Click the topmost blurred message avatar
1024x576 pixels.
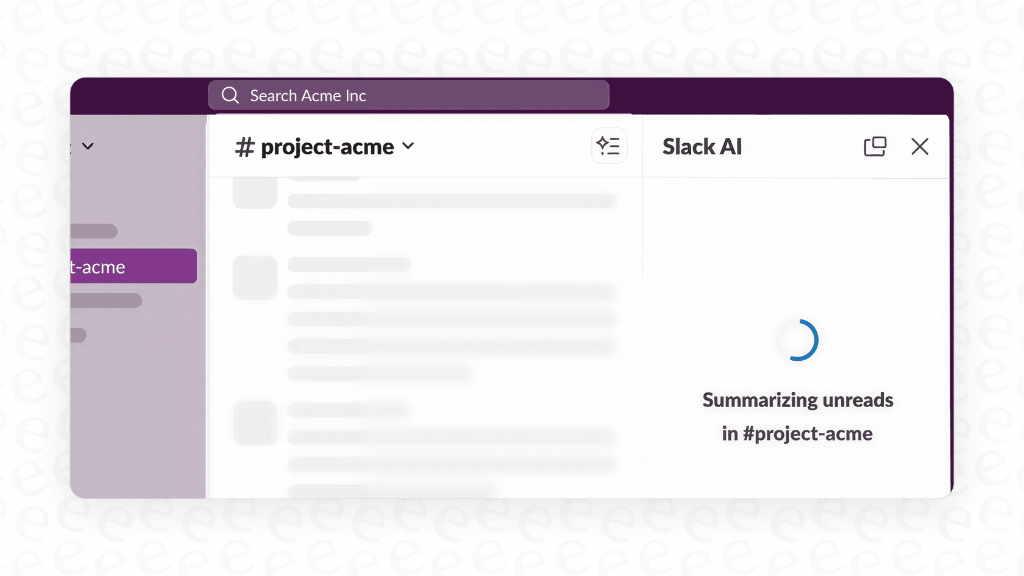tap(255, 192)
